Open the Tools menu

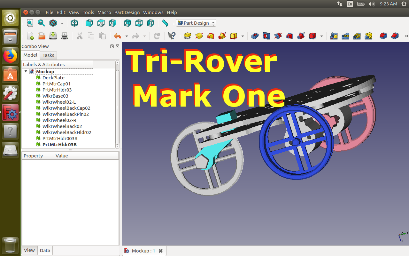click(89, 12)
